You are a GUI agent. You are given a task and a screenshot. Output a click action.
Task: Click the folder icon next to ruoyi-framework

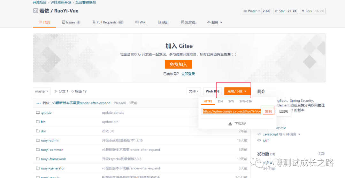38,159
